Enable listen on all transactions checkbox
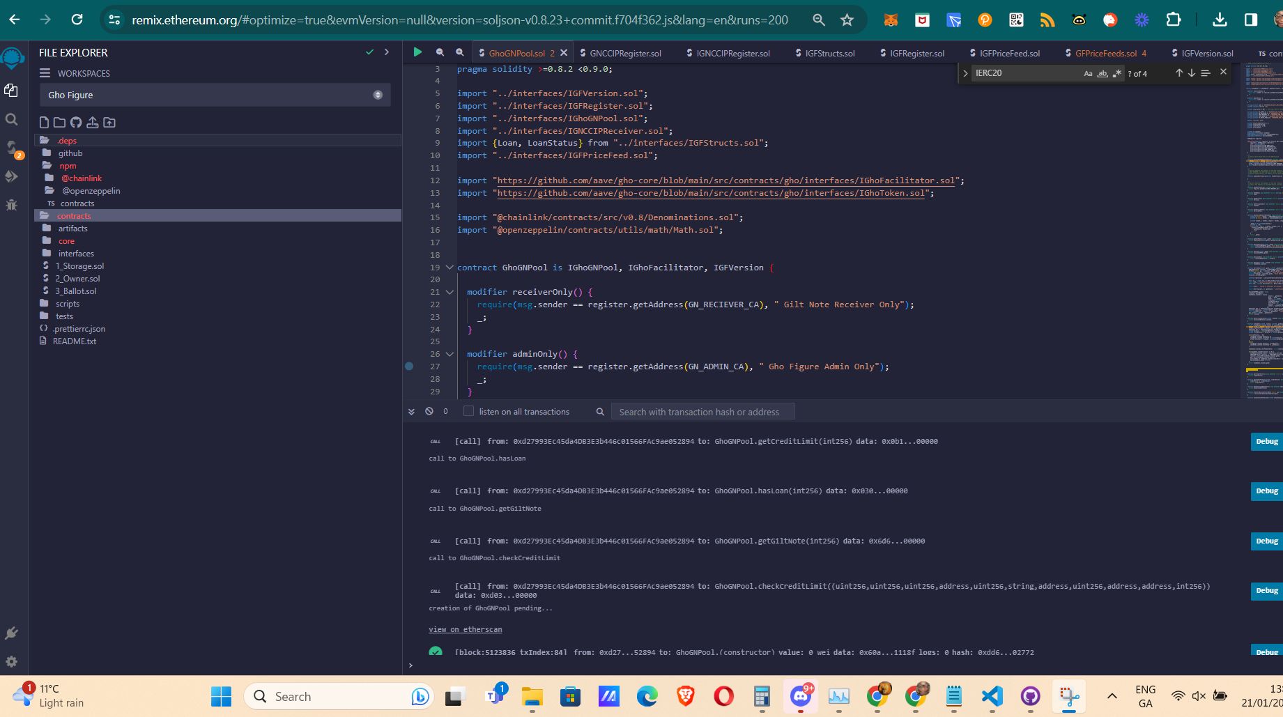 [469, 411]
